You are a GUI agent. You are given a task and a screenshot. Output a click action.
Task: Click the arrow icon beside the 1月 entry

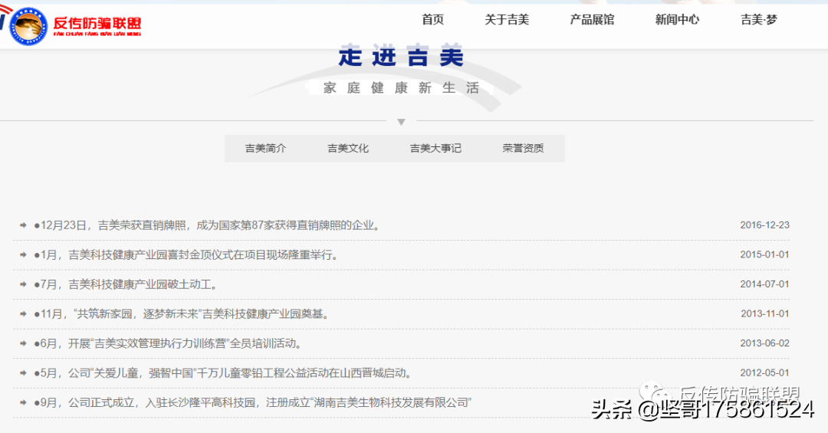pyautogui.click(x=23, y=255)
